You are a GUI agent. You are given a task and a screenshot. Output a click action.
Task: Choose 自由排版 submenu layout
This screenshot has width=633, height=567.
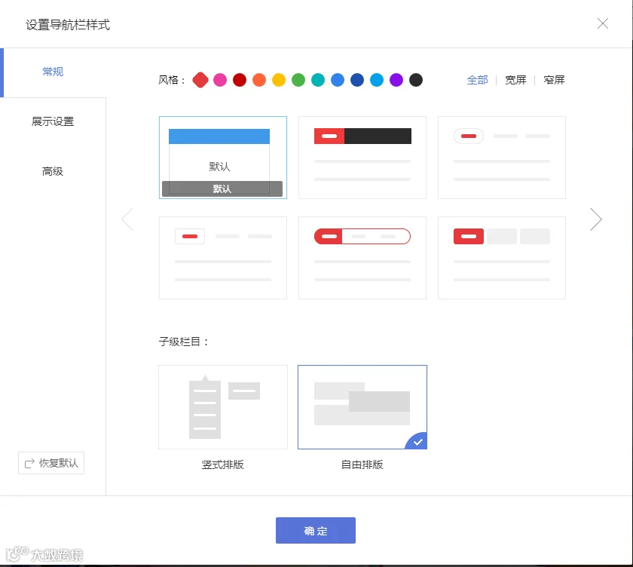(x=362, y=407)
